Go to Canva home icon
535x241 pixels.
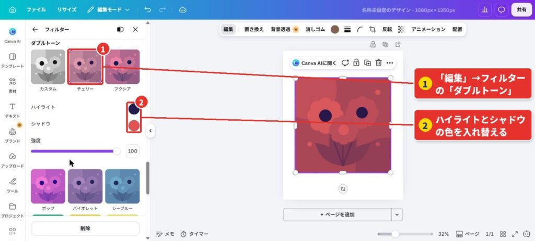[13, 10]
